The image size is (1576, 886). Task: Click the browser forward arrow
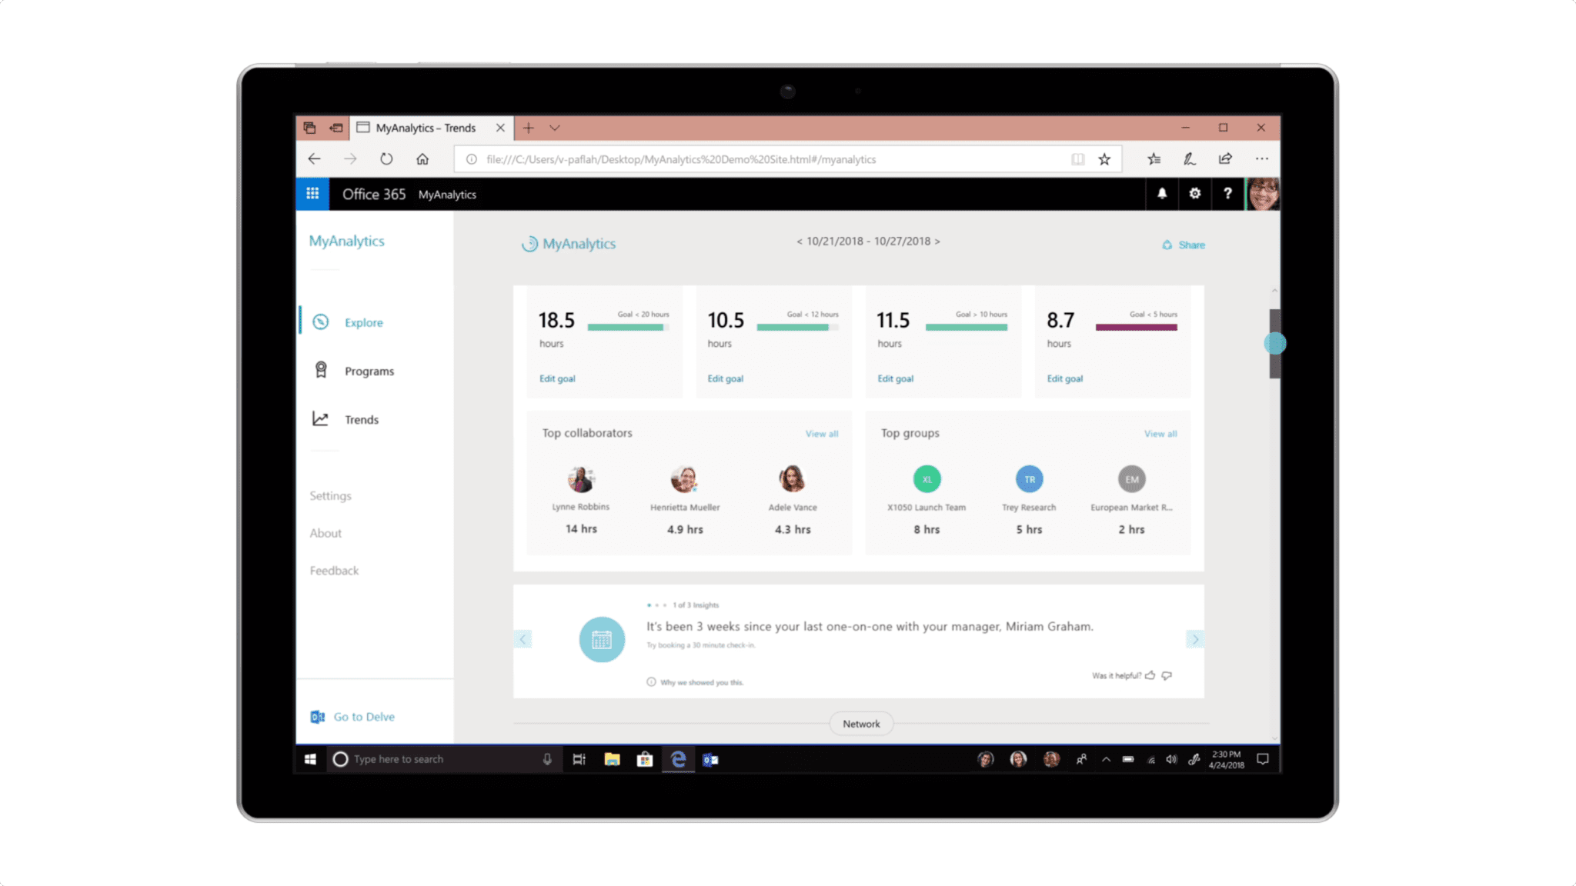point(350,159)
